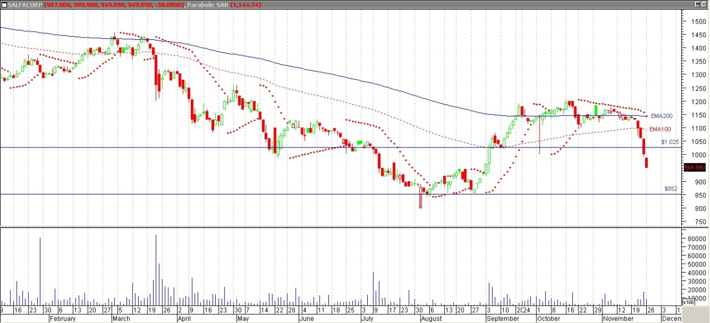
Task: Click the $1.025 level label
Action: point(670,142)
